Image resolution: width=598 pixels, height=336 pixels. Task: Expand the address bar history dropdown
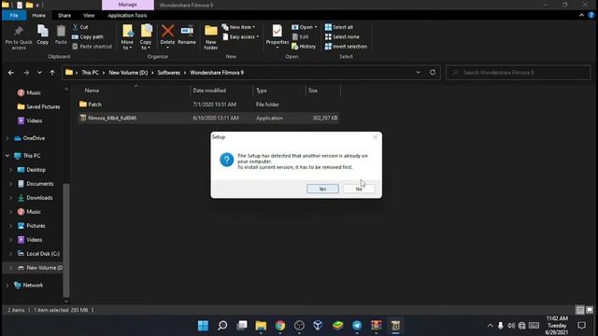point(418,73)
